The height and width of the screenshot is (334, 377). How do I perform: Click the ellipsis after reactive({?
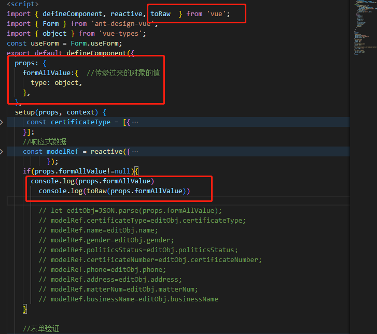tap(135, 152)
